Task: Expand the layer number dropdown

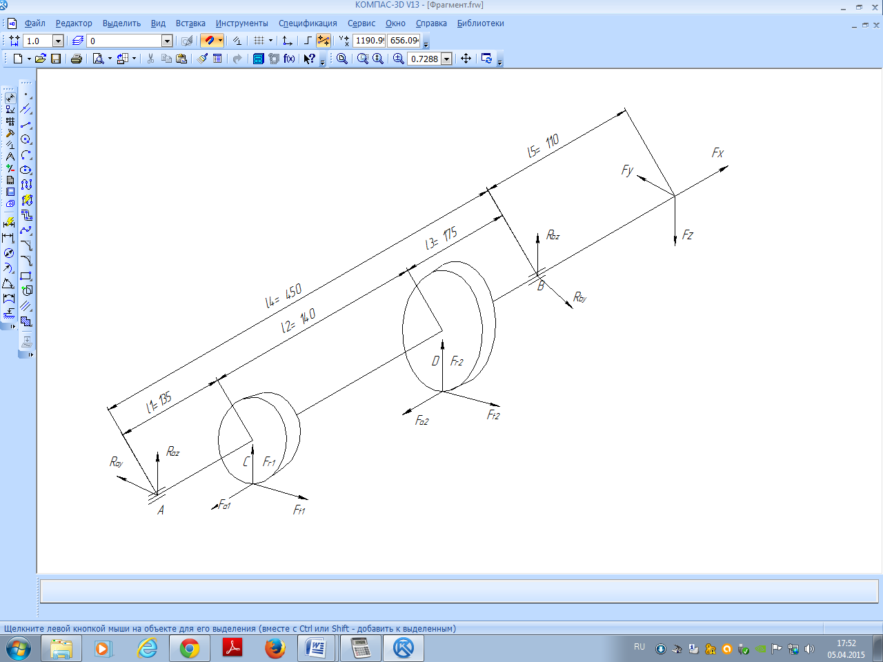Action: point(167,41)
